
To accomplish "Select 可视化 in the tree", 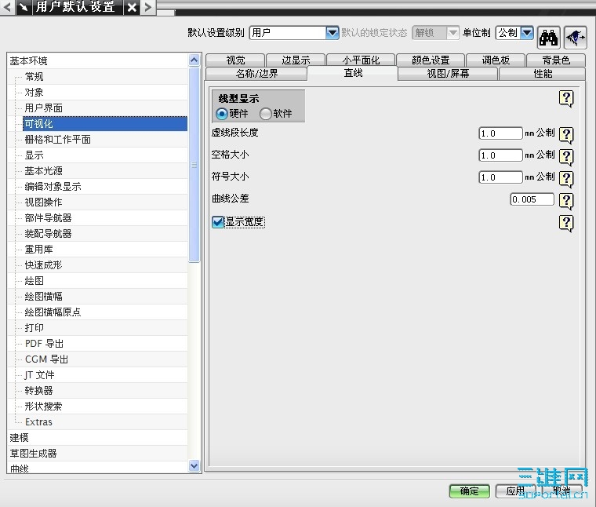I will [x=105, y=124].
